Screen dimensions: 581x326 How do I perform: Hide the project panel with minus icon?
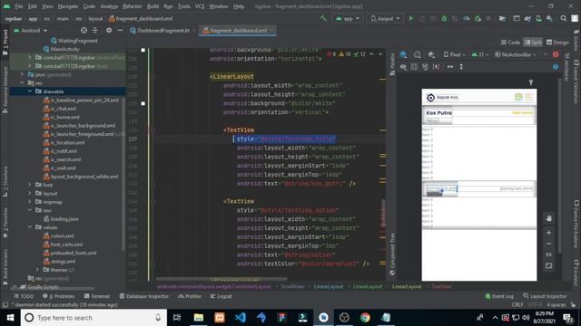[120, 30]
